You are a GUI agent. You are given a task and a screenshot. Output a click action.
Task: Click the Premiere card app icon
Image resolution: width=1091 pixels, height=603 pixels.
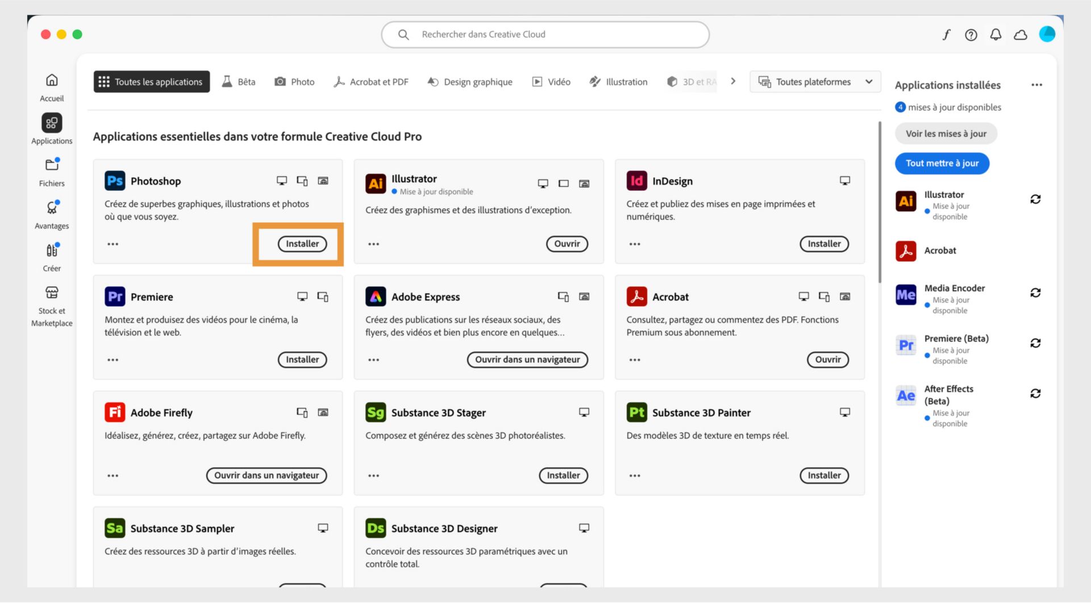click(x=115, y=296)
